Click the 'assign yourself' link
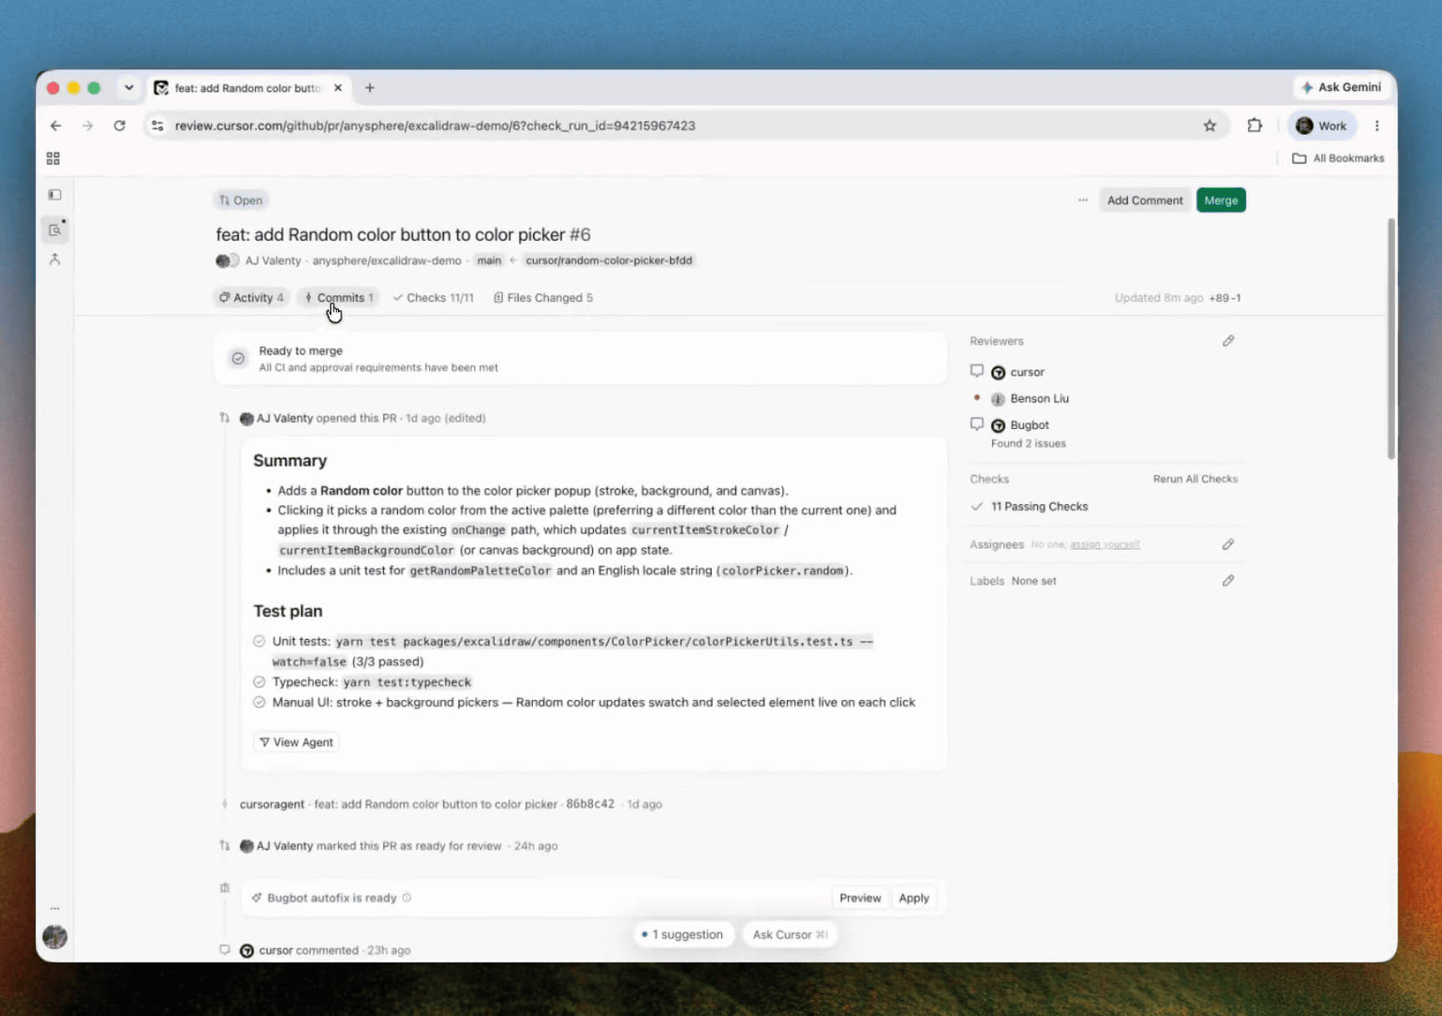This screenshot has width=1442, height=1016. click(1105, 544)
